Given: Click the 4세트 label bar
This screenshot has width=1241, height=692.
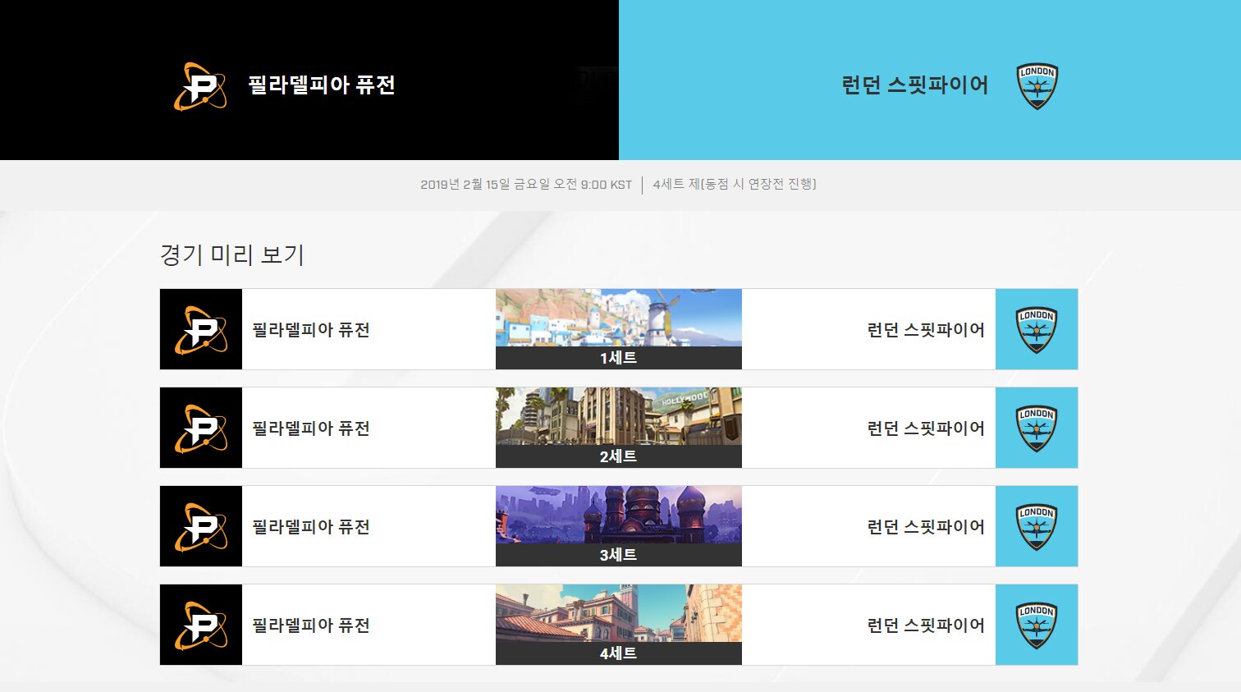Looking at the screenshot, I should pyautogui.click(x=619, y=653).
